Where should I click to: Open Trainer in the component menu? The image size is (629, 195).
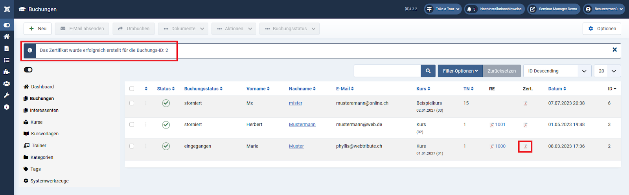click(x=35, y=145)
